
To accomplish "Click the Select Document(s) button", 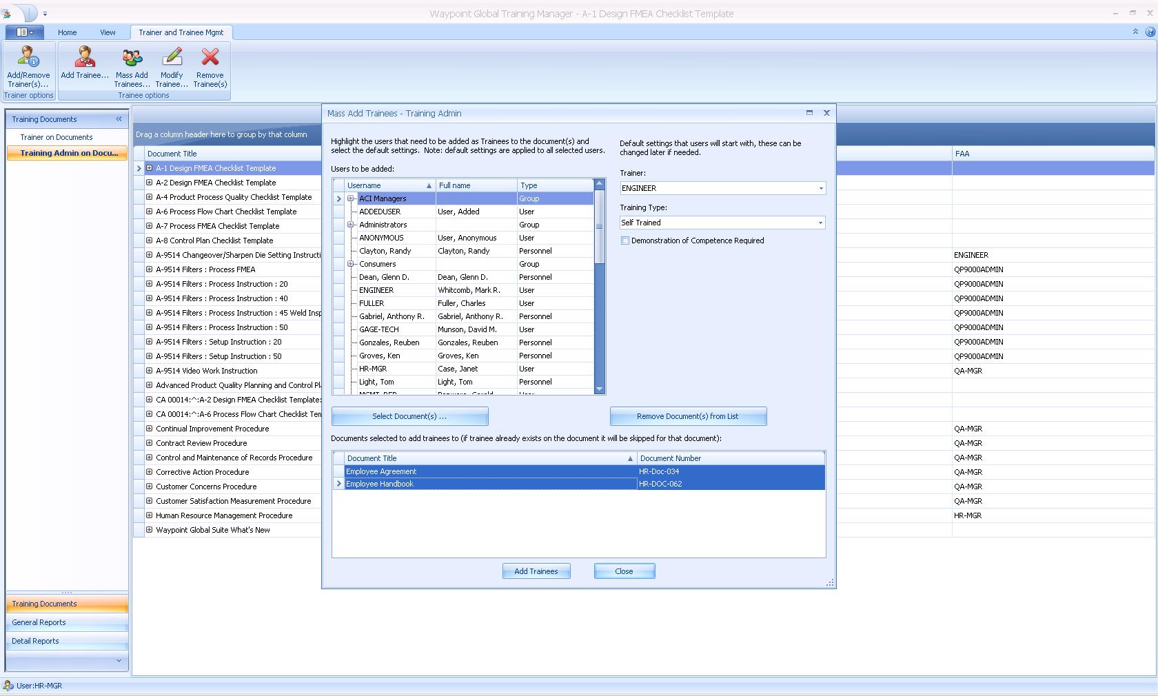I will pos(409,416).
